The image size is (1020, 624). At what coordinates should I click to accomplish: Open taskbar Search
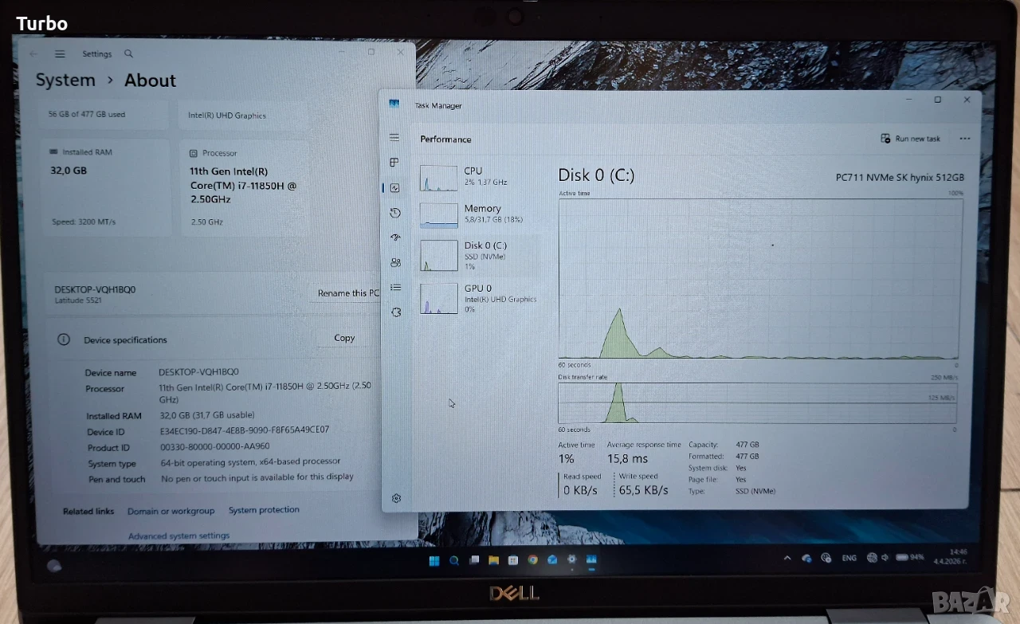(454, 560)
